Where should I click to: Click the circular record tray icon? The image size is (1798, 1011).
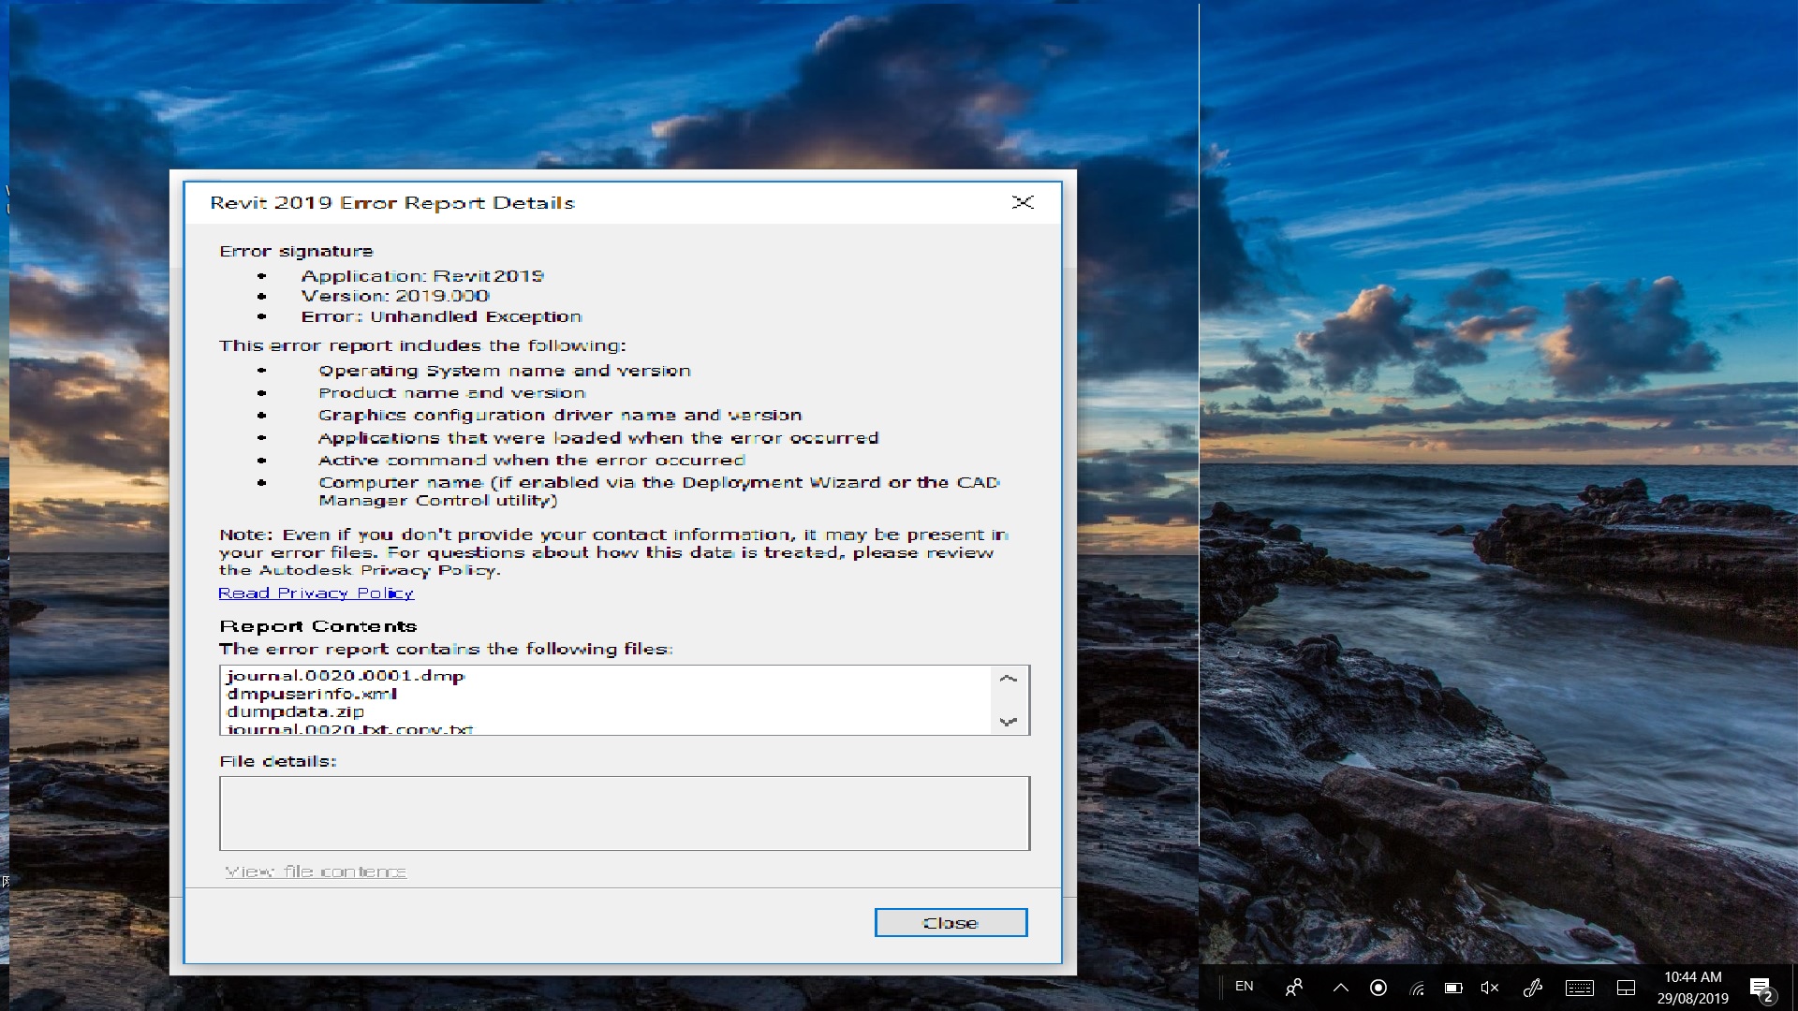tap(1378, 988)
